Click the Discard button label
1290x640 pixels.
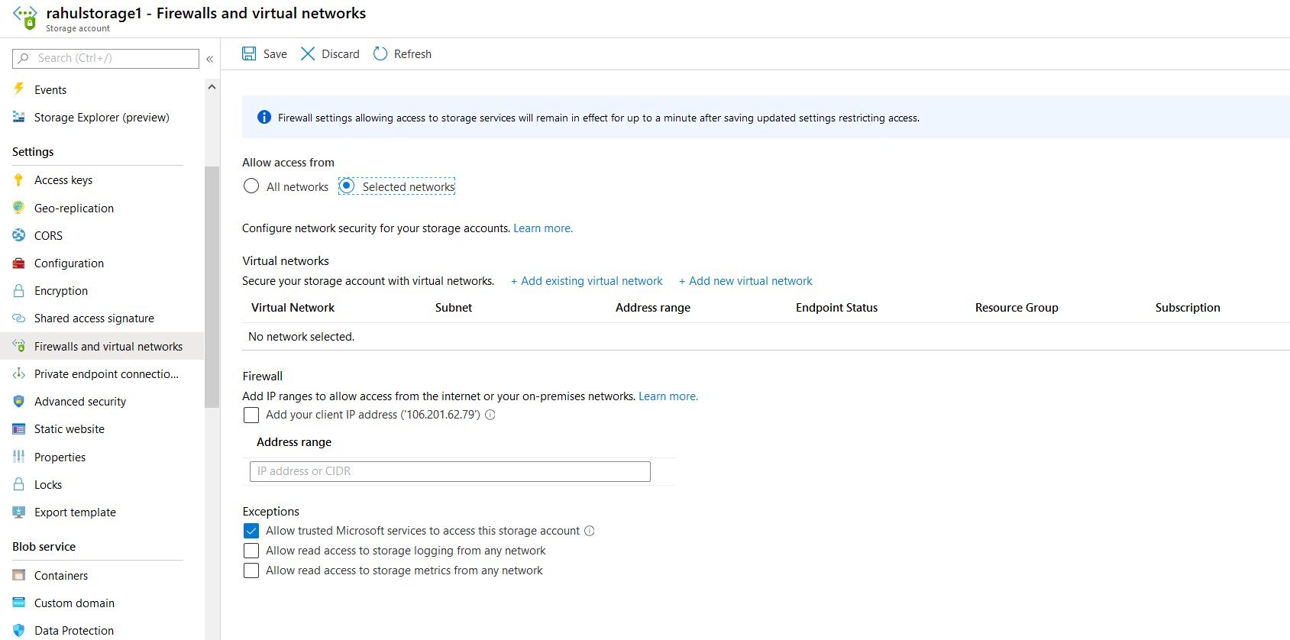tap(341, 54)
